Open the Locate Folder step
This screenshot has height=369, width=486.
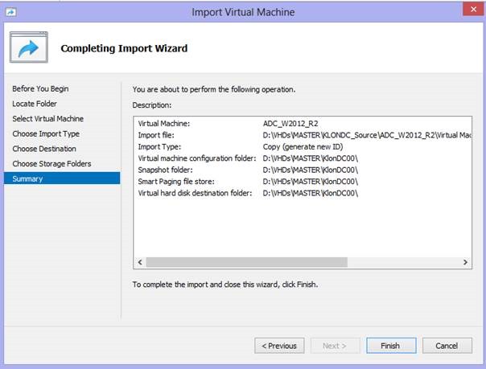(35, 104)
